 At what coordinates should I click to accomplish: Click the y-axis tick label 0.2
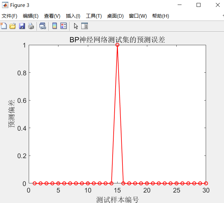coord(22,156)
